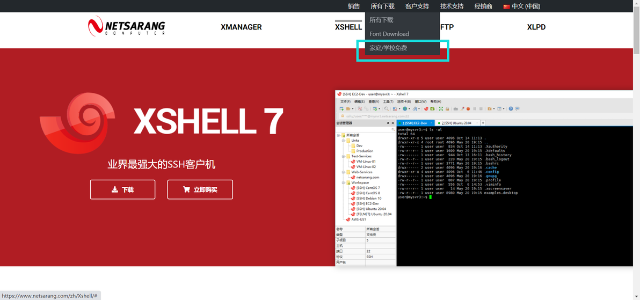Open dropdown arrow beside the layout icon
This screenshot has width=640, height=300.
point(504,109)
